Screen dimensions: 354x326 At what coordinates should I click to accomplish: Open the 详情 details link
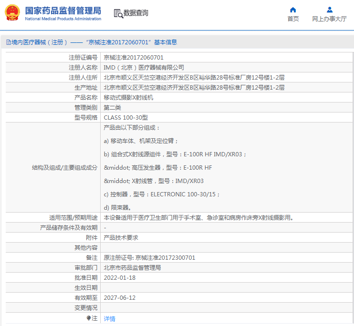tap(109, 318)
